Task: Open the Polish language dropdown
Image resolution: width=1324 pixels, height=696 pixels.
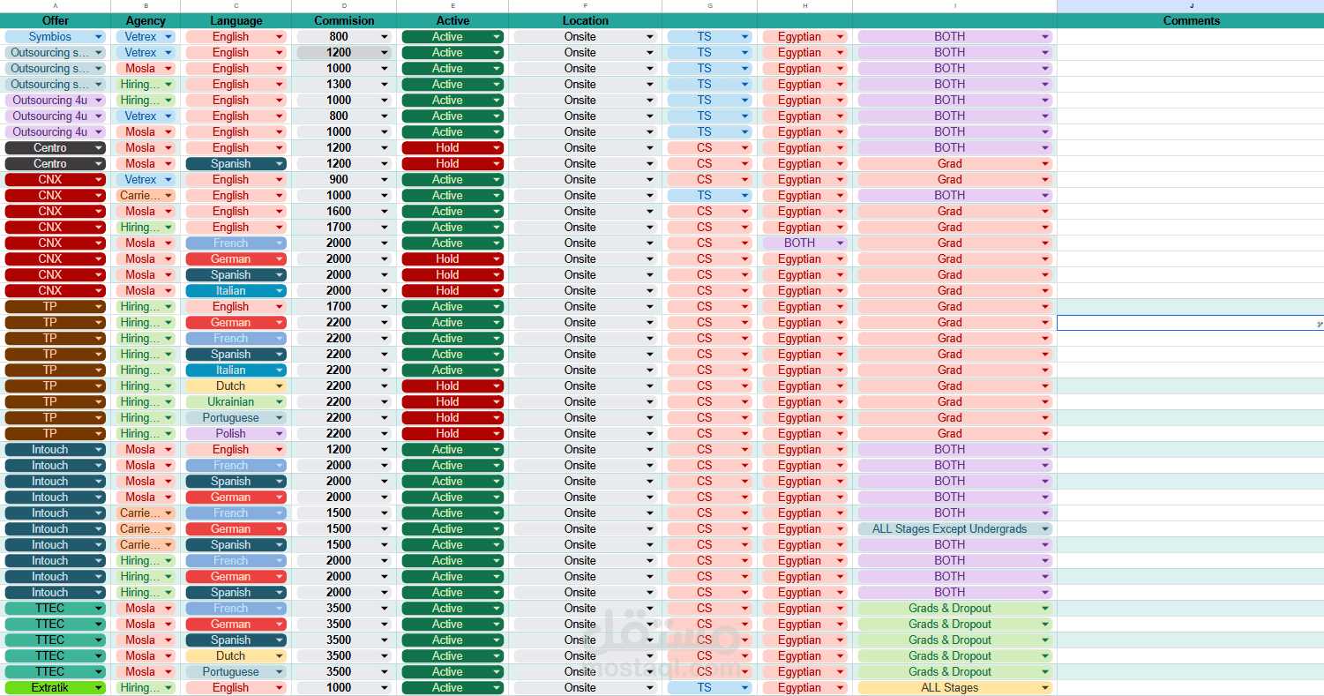Action: 236,434
